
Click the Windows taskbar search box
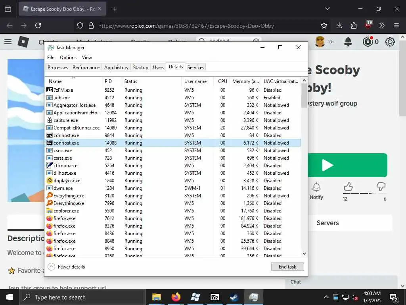pyautogui.click(x=82, y=297)
